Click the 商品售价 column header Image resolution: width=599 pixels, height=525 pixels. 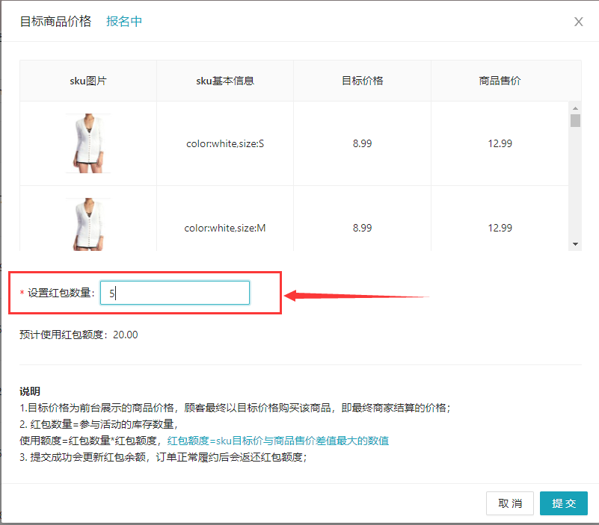(x=506, y=81)
